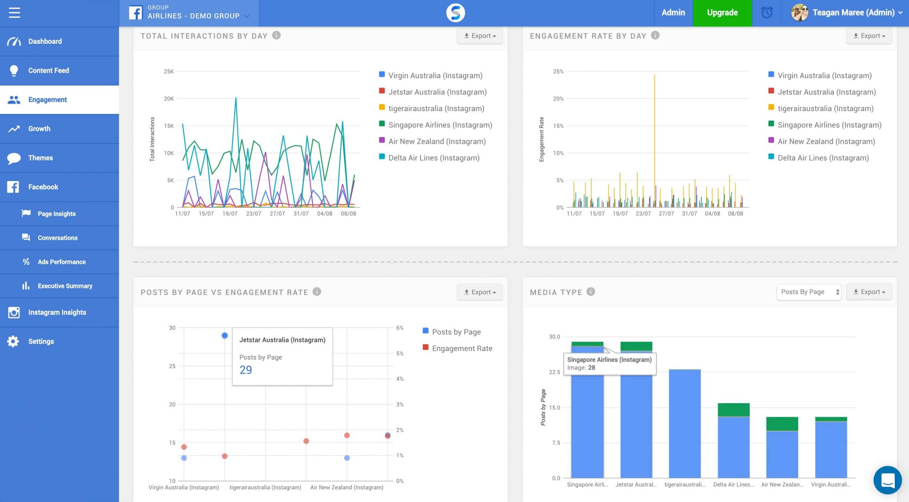Open Page Insights link

coord(59,214)
